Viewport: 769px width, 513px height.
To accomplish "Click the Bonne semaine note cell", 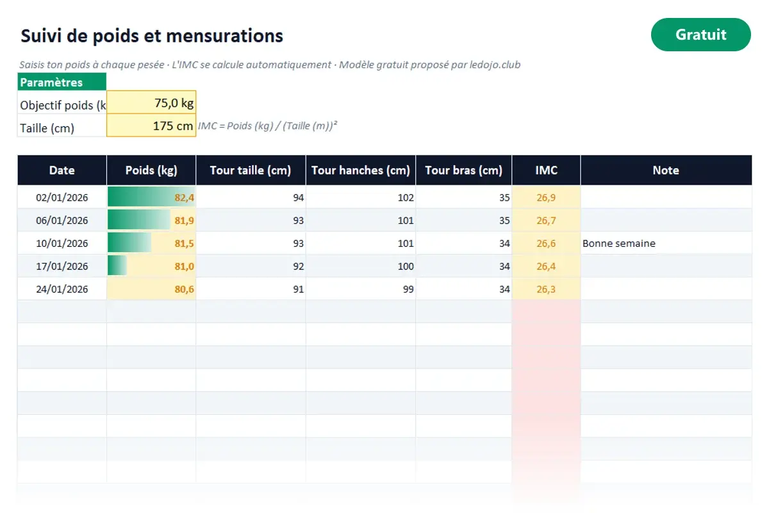I will (x=666, y=244).
